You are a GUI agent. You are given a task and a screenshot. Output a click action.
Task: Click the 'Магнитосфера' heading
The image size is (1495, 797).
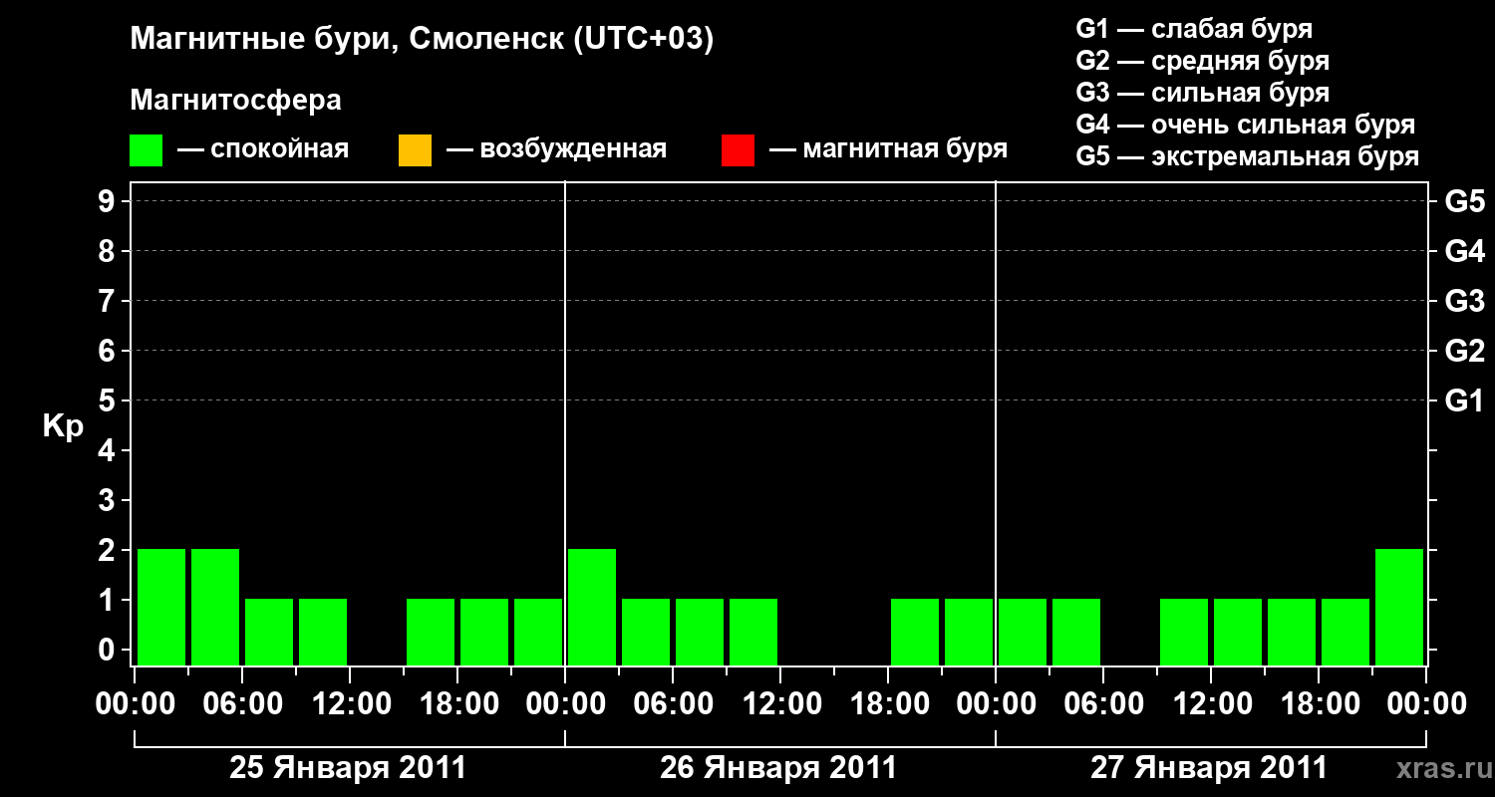pos(235,101)
